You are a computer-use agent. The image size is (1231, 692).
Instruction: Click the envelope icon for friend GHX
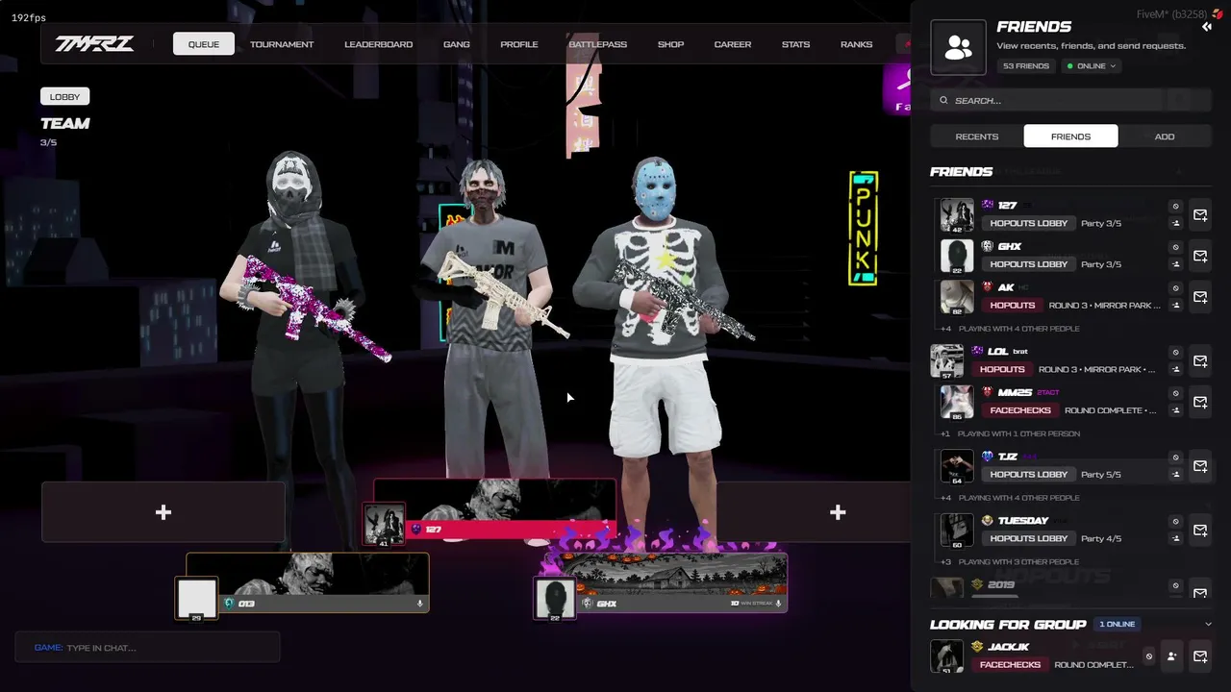(x=1200, y=256)
